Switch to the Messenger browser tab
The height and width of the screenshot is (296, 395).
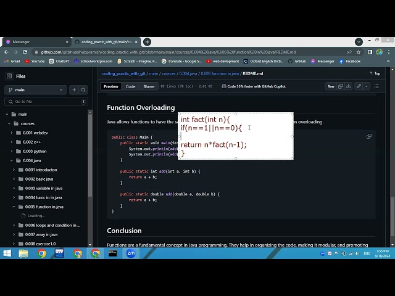(36, 42)
